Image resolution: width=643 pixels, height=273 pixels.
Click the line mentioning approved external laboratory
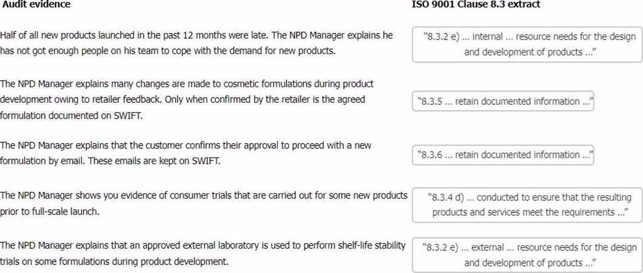203,246
